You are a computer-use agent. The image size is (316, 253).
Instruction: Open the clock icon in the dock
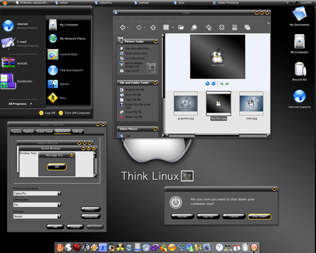point(220,247)
